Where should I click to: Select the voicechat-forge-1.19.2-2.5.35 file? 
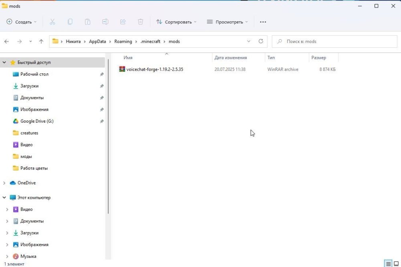coord(155,69)
